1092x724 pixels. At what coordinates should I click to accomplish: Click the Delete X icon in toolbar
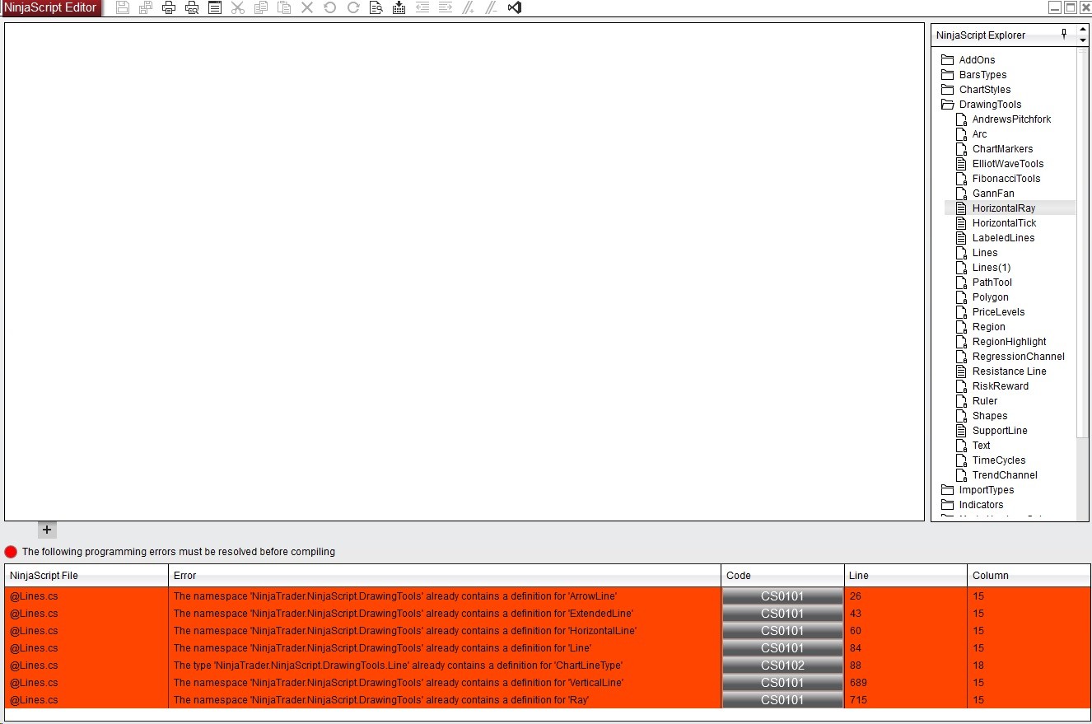[307, 7]
